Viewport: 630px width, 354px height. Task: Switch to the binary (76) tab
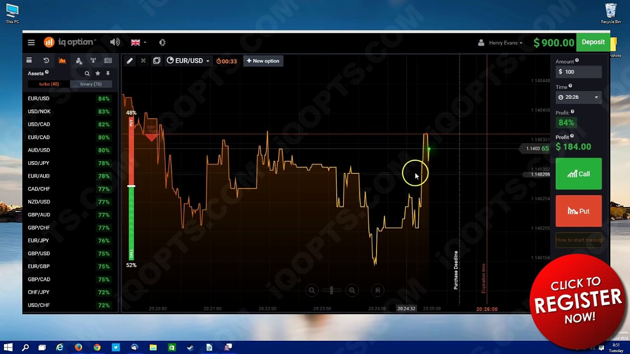[91, 84]
